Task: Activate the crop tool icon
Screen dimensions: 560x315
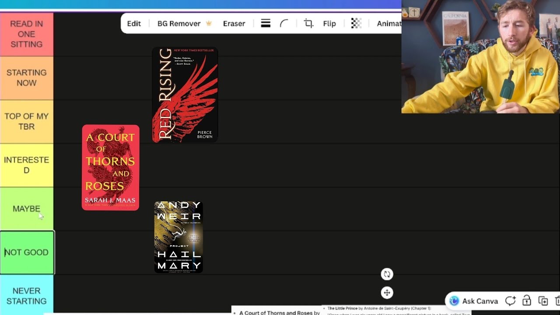Action: 308,24
